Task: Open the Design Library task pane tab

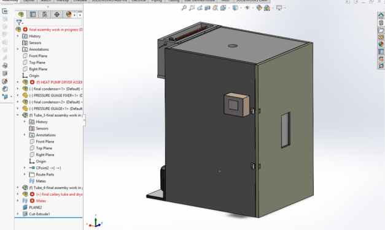Action: [381, 23]
